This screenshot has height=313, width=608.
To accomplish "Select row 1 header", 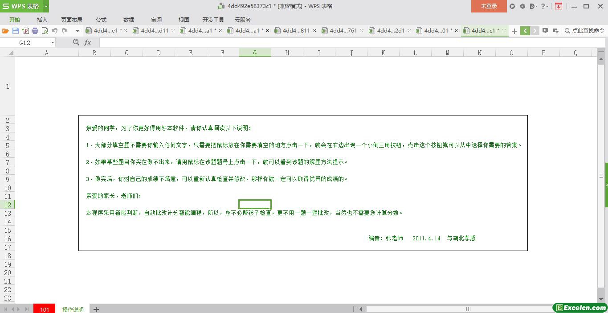I will [8, 86].
